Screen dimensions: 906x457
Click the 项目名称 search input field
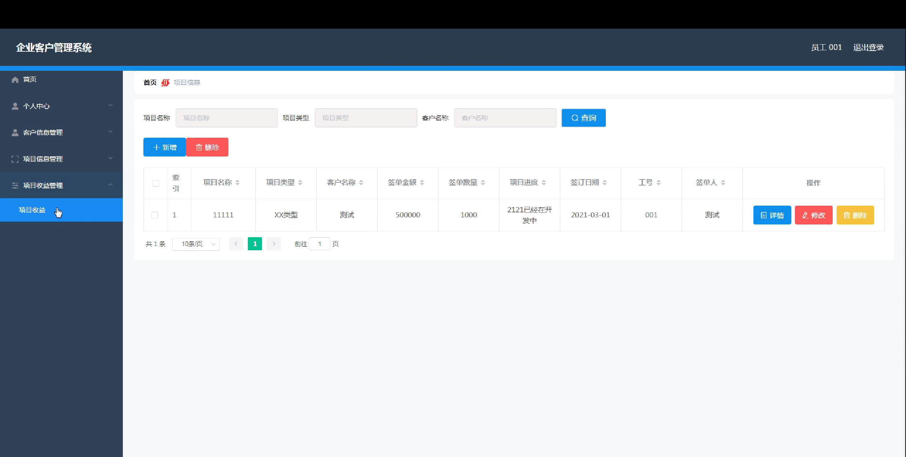point(227,118)
